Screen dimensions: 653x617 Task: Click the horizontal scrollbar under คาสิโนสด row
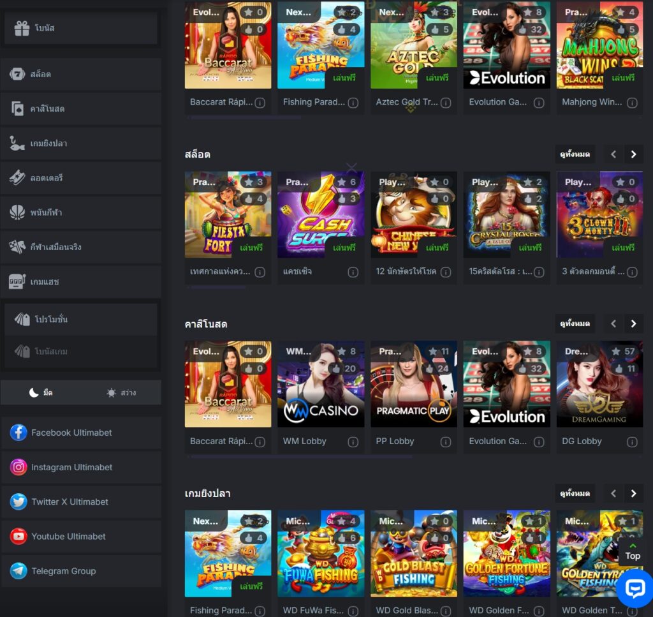coord(300,457)
